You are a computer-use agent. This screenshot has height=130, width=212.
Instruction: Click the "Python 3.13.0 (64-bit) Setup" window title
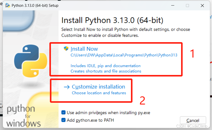tap(35, 6)
